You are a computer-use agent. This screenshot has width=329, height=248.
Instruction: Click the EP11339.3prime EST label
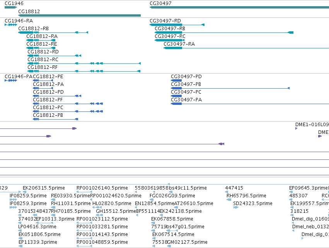(38, 242)
